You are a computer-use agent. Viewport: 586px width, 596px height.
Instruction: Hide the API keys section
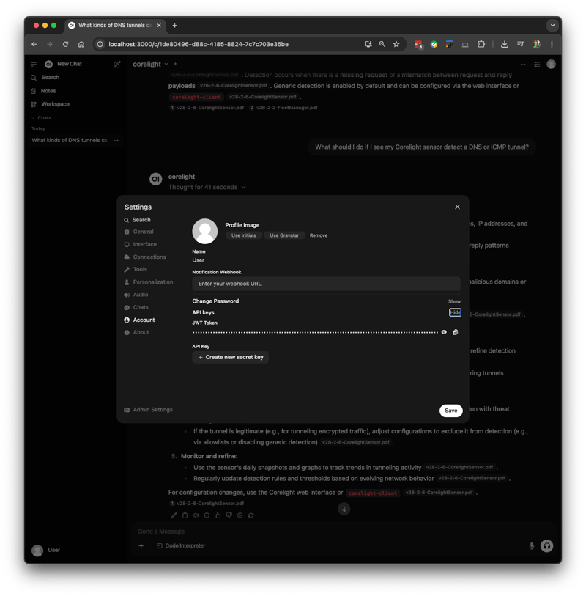pyautogui.click(x=455, y=312)
